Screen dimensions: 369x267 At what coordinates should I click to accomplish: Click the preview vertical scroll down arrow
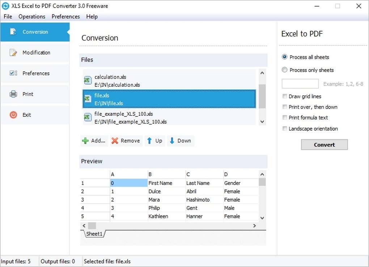[x=262, y=218]
